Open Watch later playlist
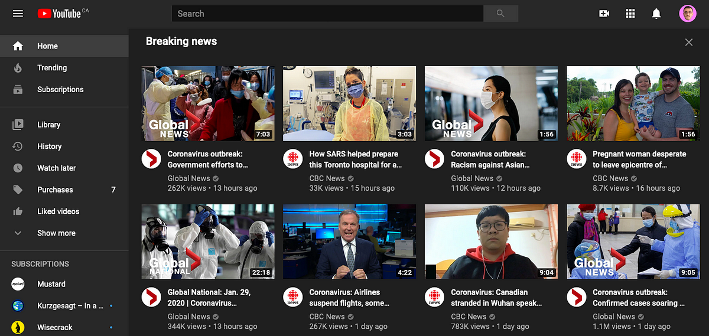709x336 pixels. [x=57, y=168]
